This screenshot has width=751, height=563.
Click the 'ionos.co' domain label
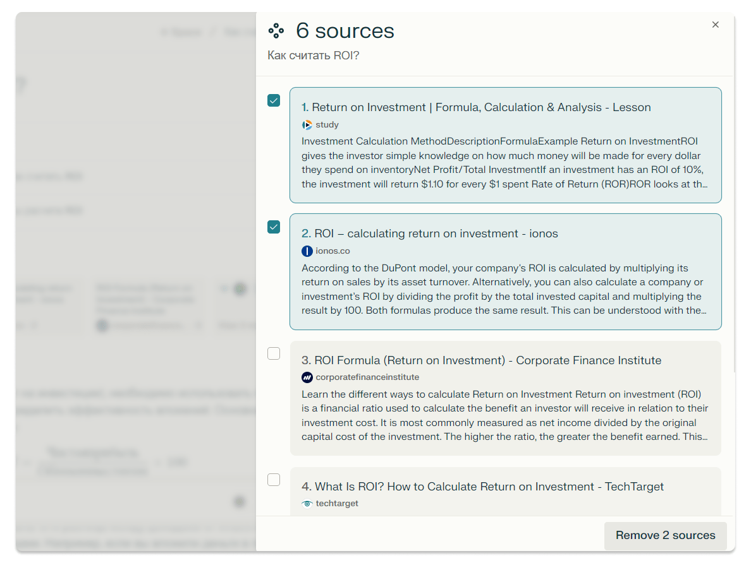click(x=333, y=251)
